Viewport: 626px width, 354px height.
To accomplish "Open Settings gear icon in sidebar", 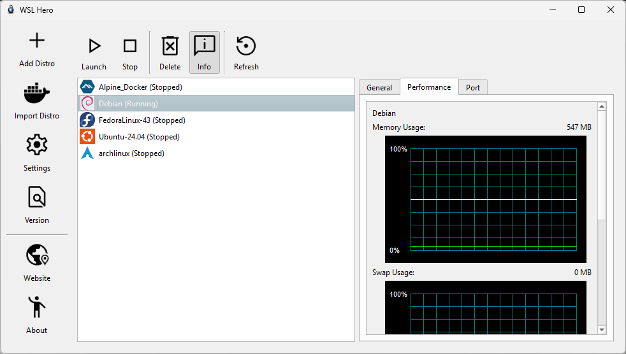I will (x=37, y=146).
